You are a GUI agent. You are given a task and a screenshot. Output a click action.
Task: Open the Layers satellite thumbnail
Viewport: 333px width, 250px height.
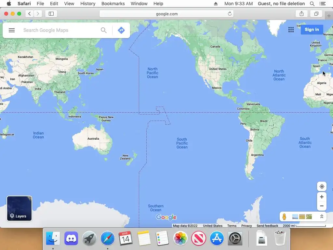(19, 209)
